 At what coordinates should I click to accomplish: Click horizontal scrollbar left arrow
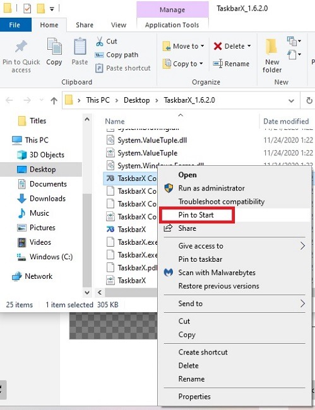(99, 292)
